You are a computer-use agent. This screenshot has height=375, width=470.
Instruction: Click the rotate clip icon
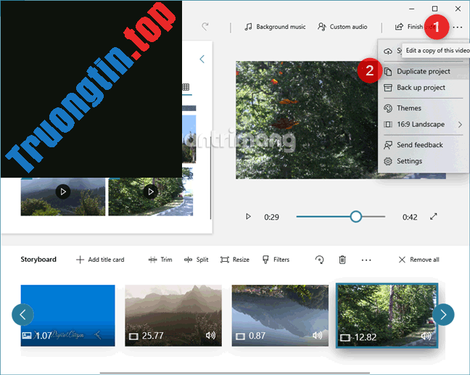point(320,260)
